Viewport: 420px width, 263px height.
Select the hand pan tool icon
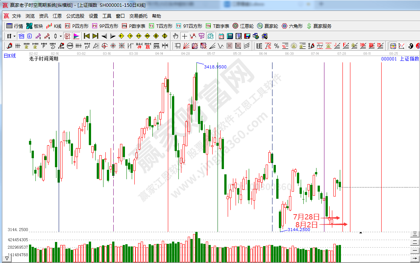175,36
